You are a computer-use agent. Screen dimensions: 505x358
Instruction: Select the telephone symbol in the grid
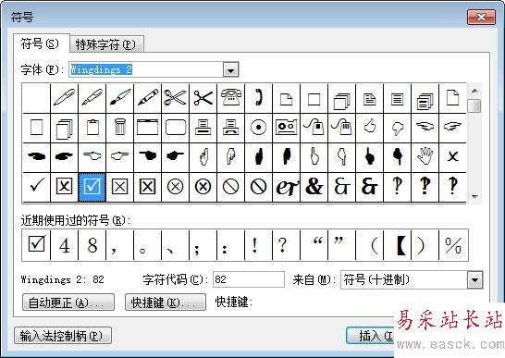pyautogui.click(x=230, y=98)
